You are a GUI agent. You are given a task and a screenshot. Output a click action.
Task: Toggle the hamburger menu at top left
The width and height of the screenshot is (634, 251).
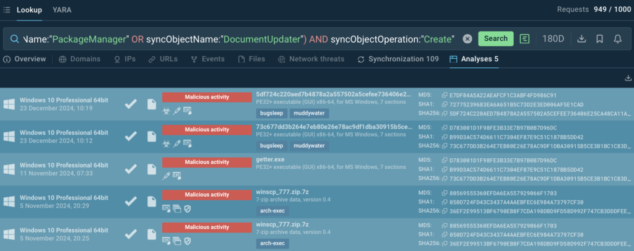click(x=6, y=10)
